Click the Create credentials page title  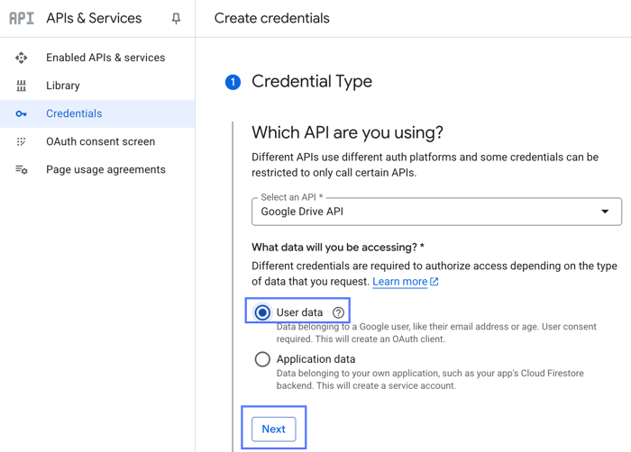[x=271, y=19]
